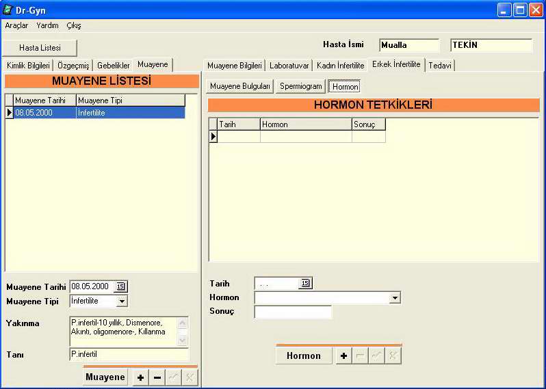Click the Sonuç input field

(292, 312)
